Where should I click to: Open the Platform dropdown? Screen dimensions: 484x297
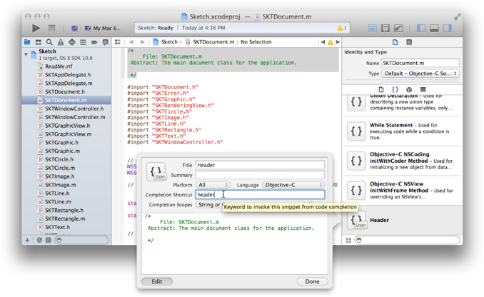(213, 185)
